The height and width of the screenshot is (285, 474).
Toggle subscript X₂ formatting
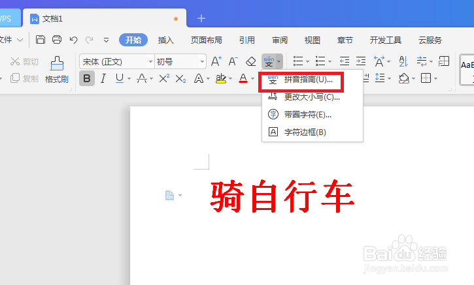[180, 79]
